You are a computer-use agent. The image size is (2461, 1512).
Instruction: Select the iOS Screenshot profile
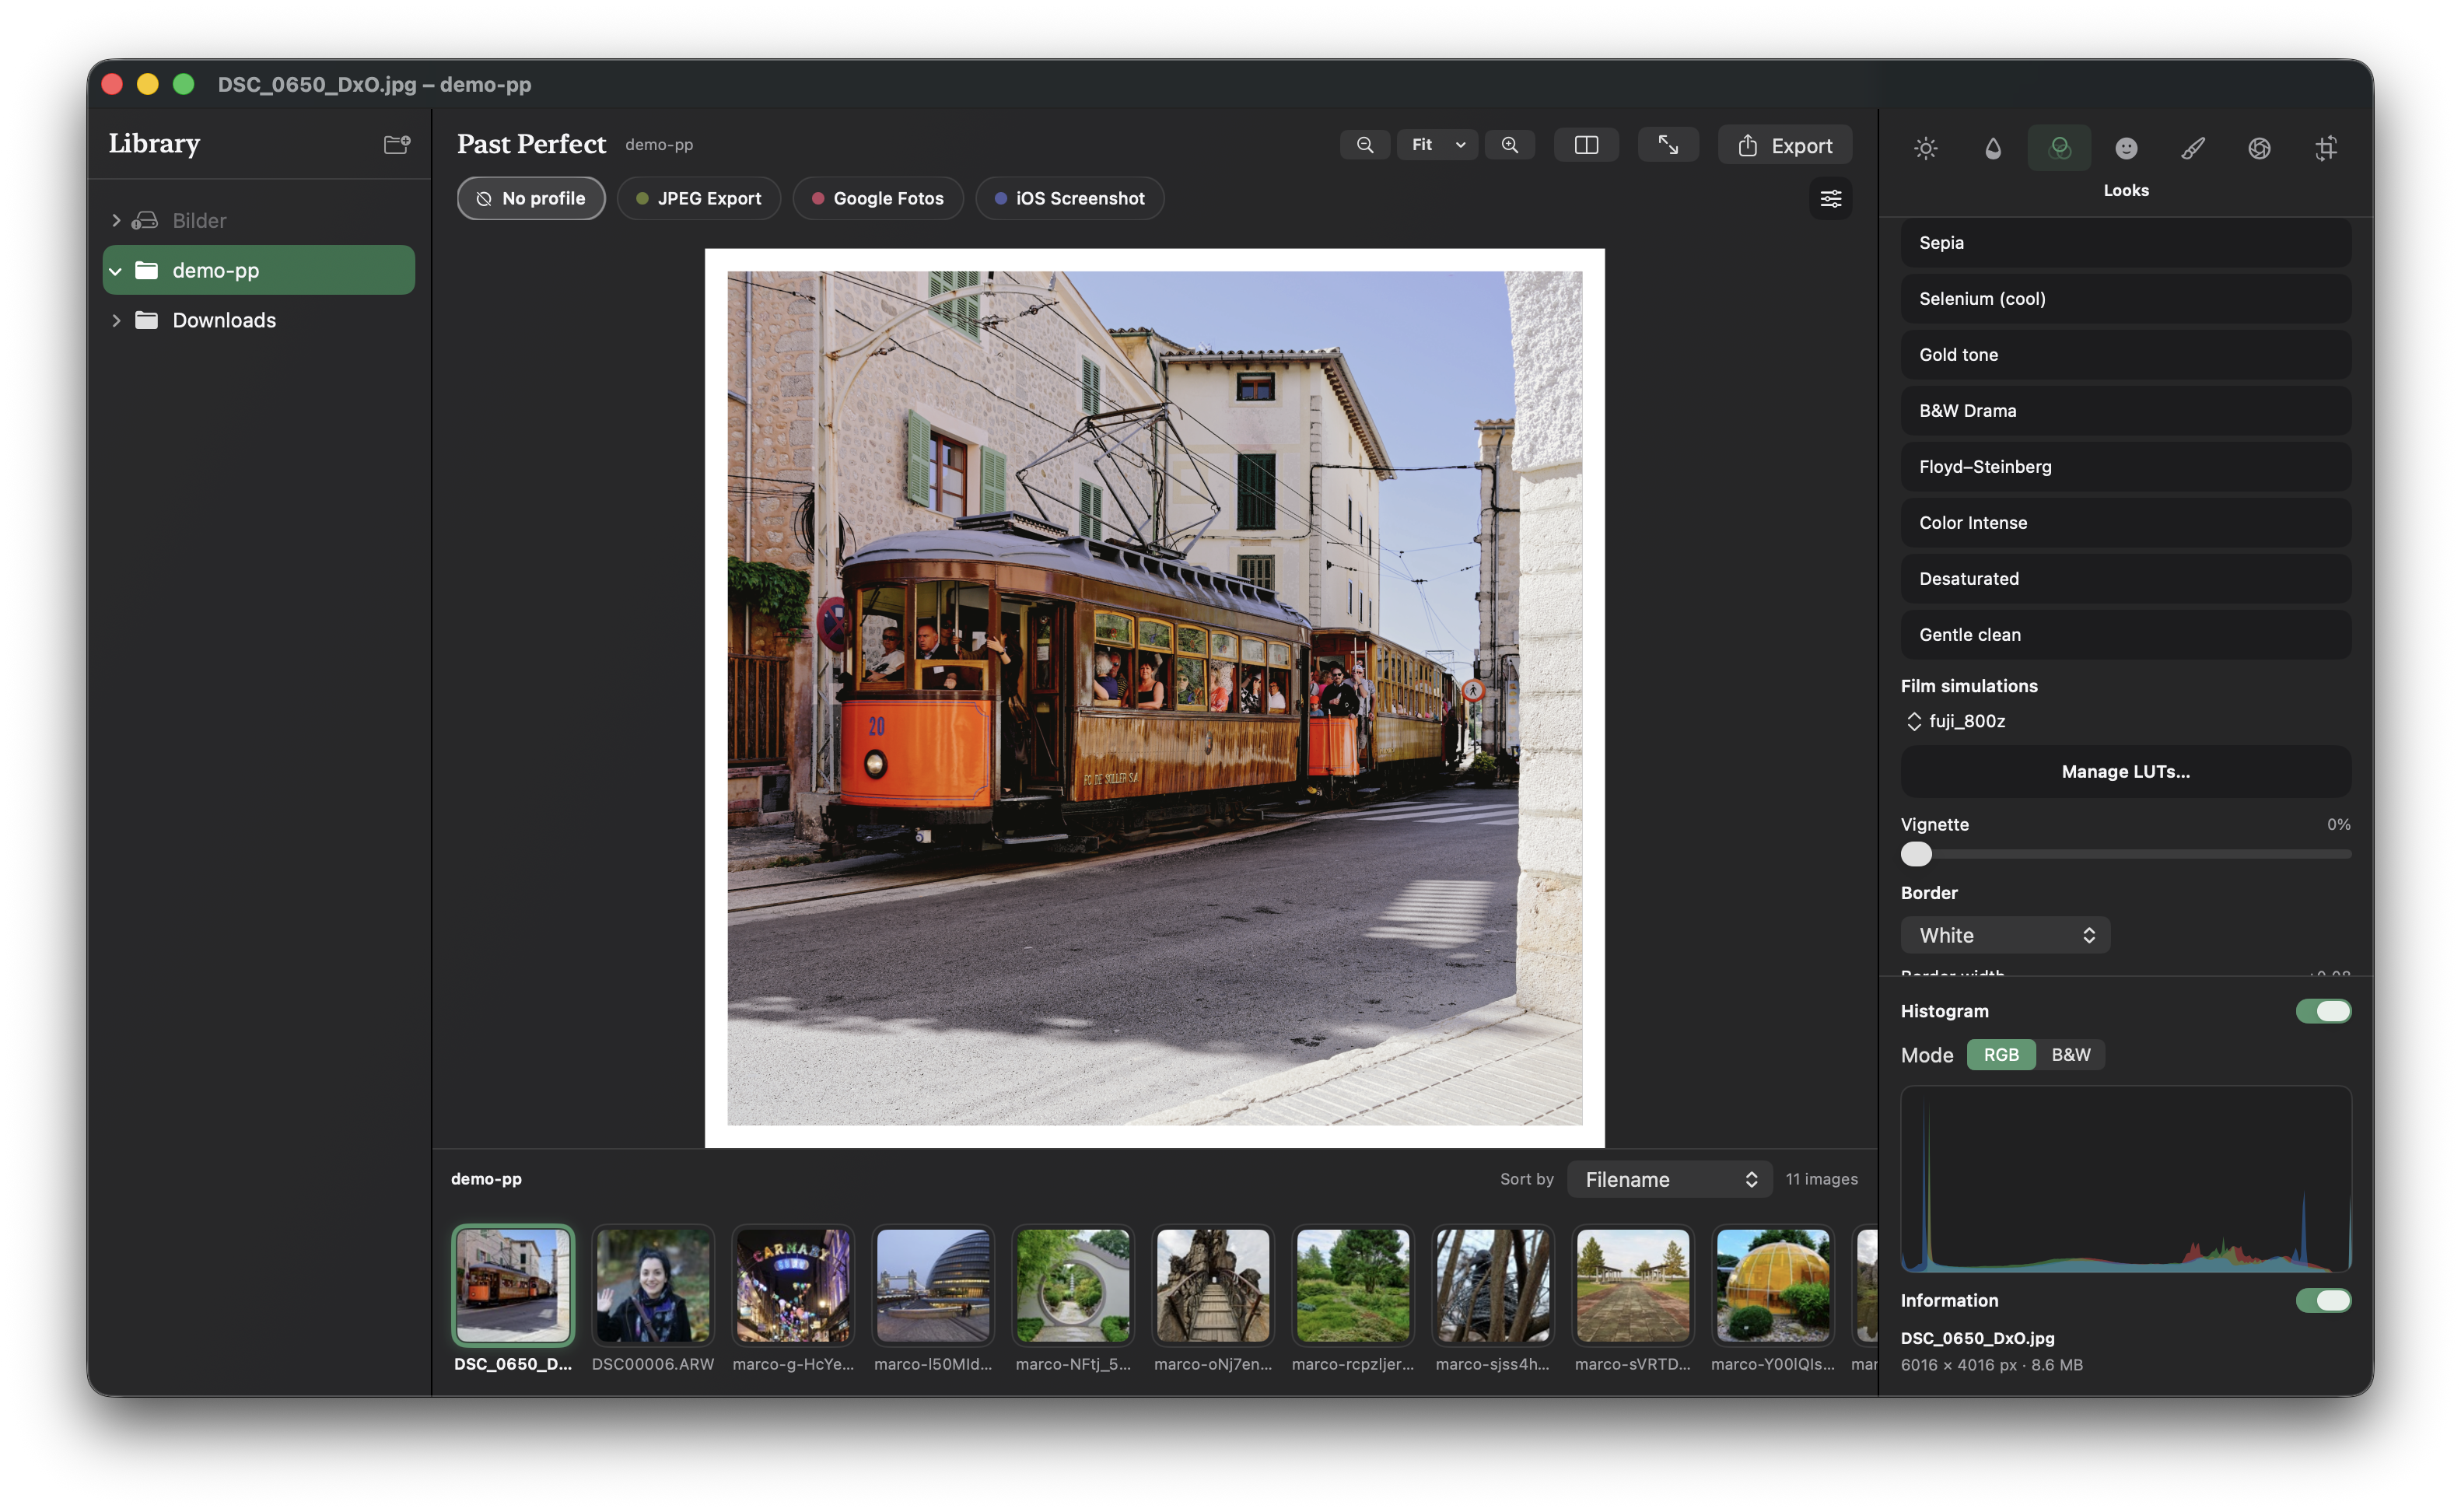pos(1069,198)
